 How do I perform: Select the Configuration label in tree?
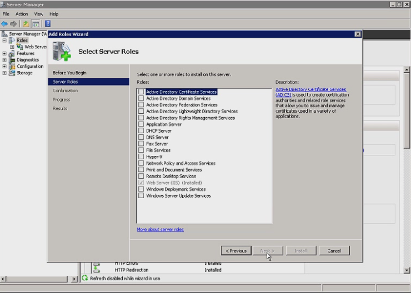click(x=30, y=67)
